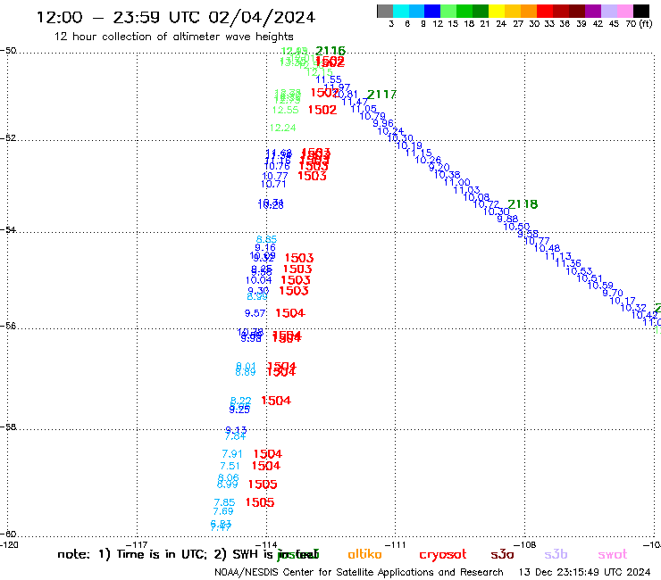Click the legend unit label '70 (ft)'

point(639,24)
